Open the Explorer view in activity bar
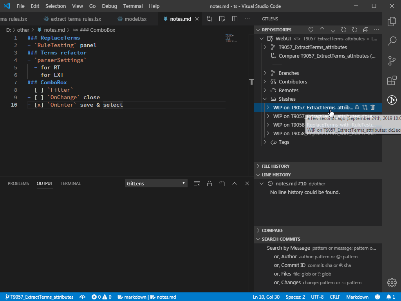 392,22
